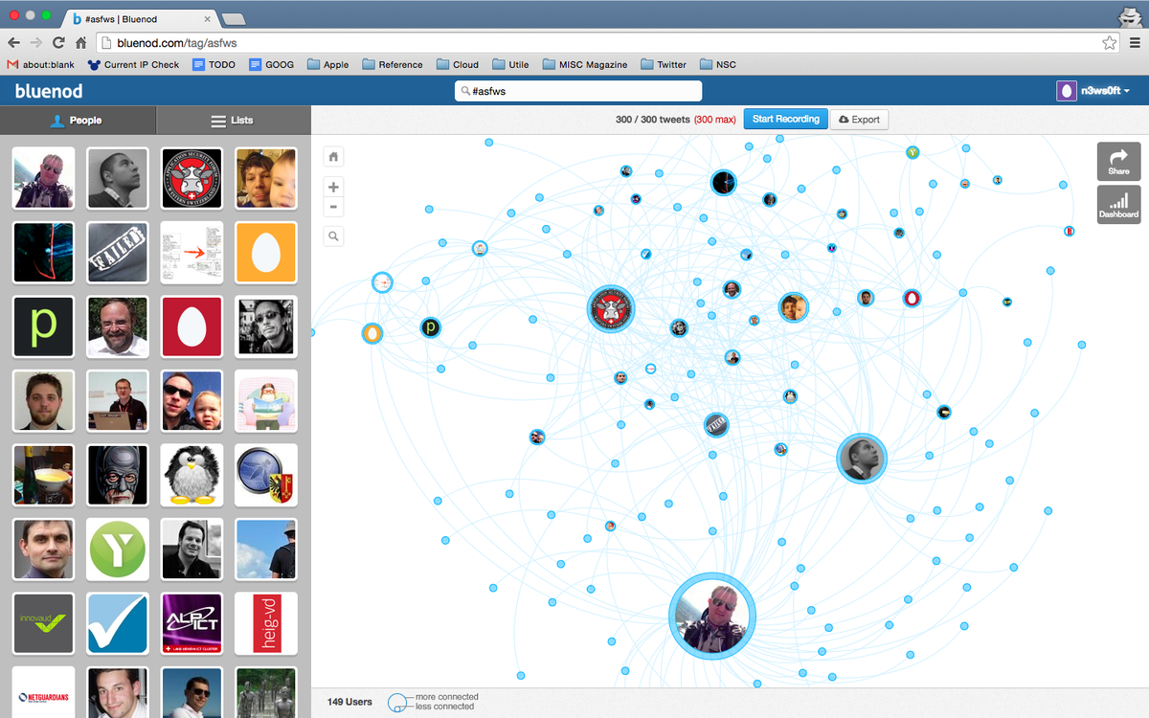Click the masked face avatar

click(x=118, y=475)
